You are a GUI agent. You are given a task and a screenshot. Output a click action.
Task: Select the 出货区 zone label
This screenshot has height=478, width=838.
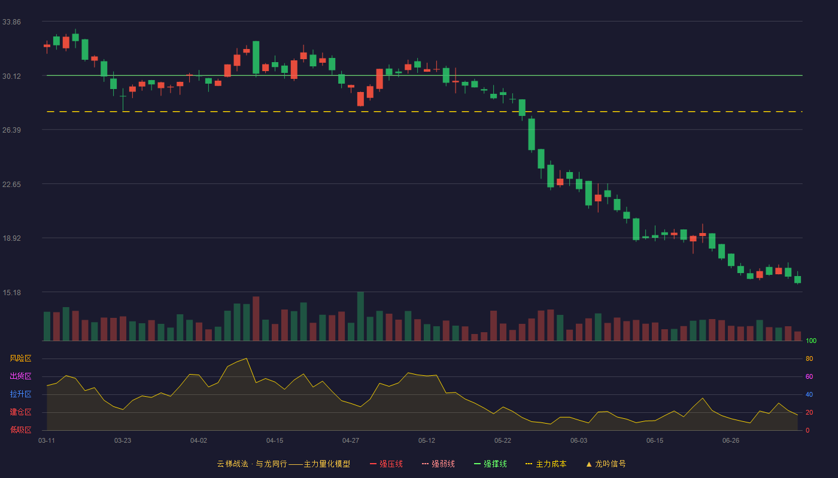pos(20,376)
